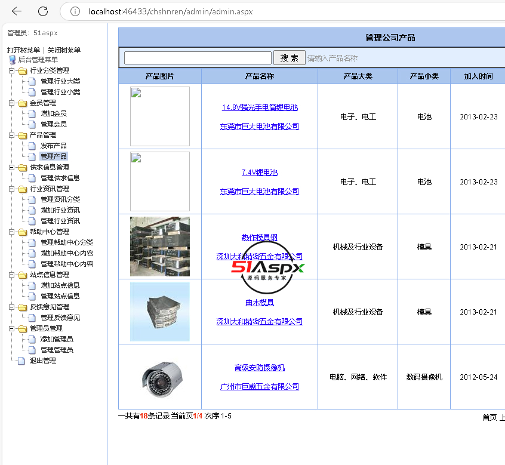Screen dimensions: 505x465
Task: Click the page icon beside 发布产品
Action: tap(33, 146)
